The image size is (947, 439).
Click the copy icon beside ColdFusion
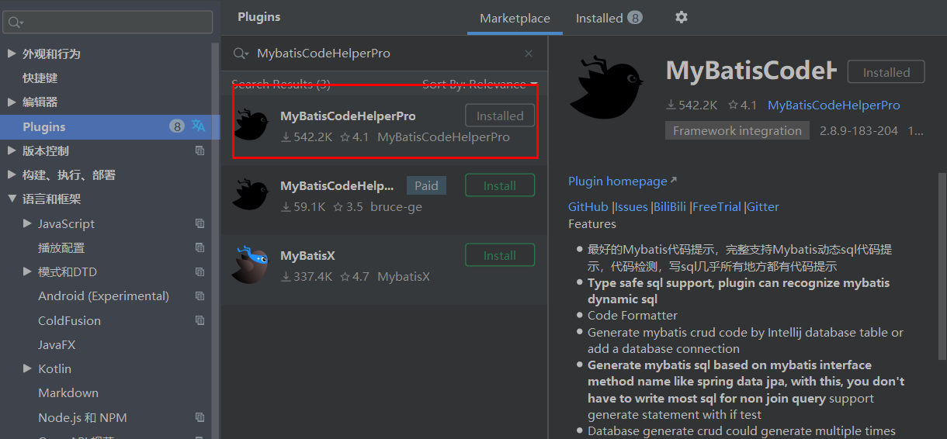click(x=199, y=320)
